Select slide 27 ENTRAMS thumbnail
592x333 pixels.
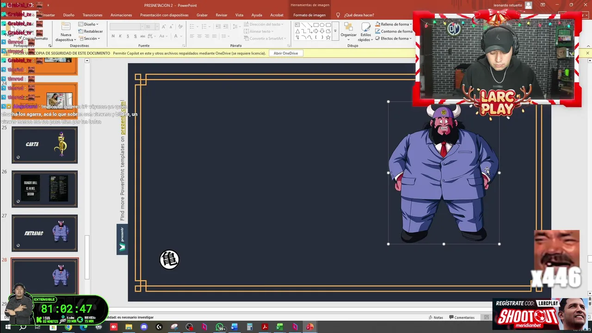[x=44, y=233]
